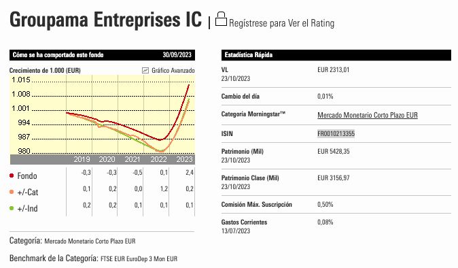Click the Fondo 2023 return value 2,4
This screenshot has height=268, width=458.
tap(190, 173)
